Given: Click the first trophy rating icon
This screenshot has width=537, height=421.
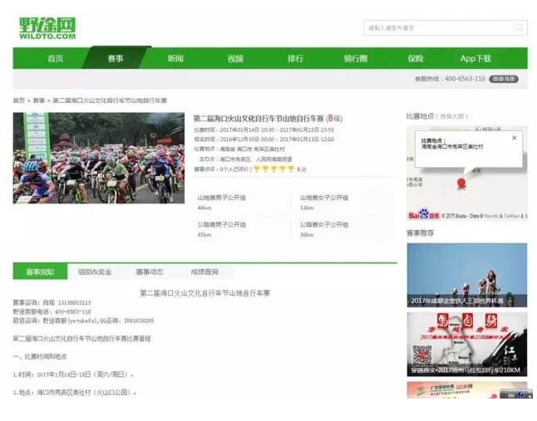Looking at the screenshot, I should pyautogui.click(x=257, y=169).
